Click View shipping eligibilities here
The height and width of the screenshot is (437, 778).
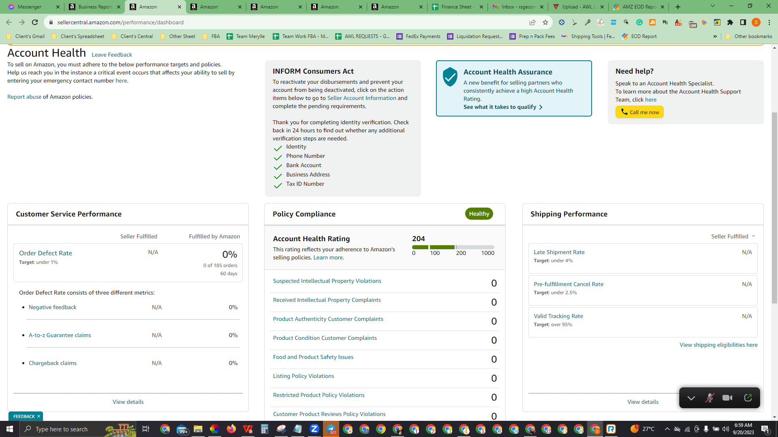pyautogui.click(x=718, y=345)
